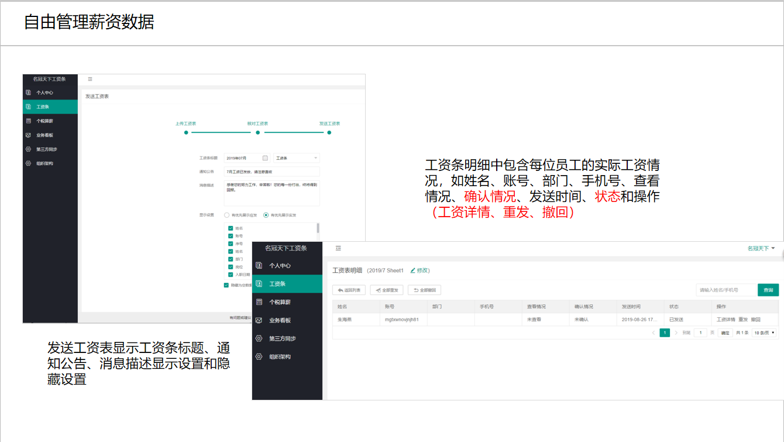Open 个税算薪 menu in 工资表明细 window
The width and height of the screenshot is (784, 442).
click(287, 302)
